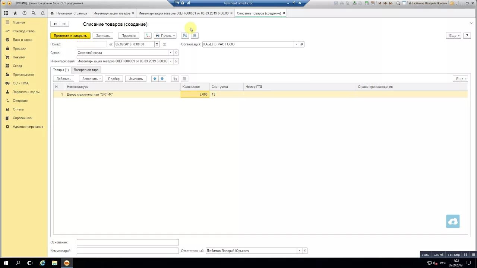
Task: Open File Explorer from the taskbar
Action: pos(54,263)
